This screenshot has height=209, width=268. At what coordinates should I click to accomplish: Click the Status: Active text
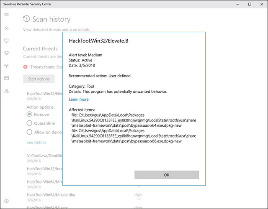pyautogui.click(x=80, y=60)
